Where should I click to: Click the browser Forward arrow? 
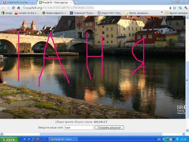[8, 8]
